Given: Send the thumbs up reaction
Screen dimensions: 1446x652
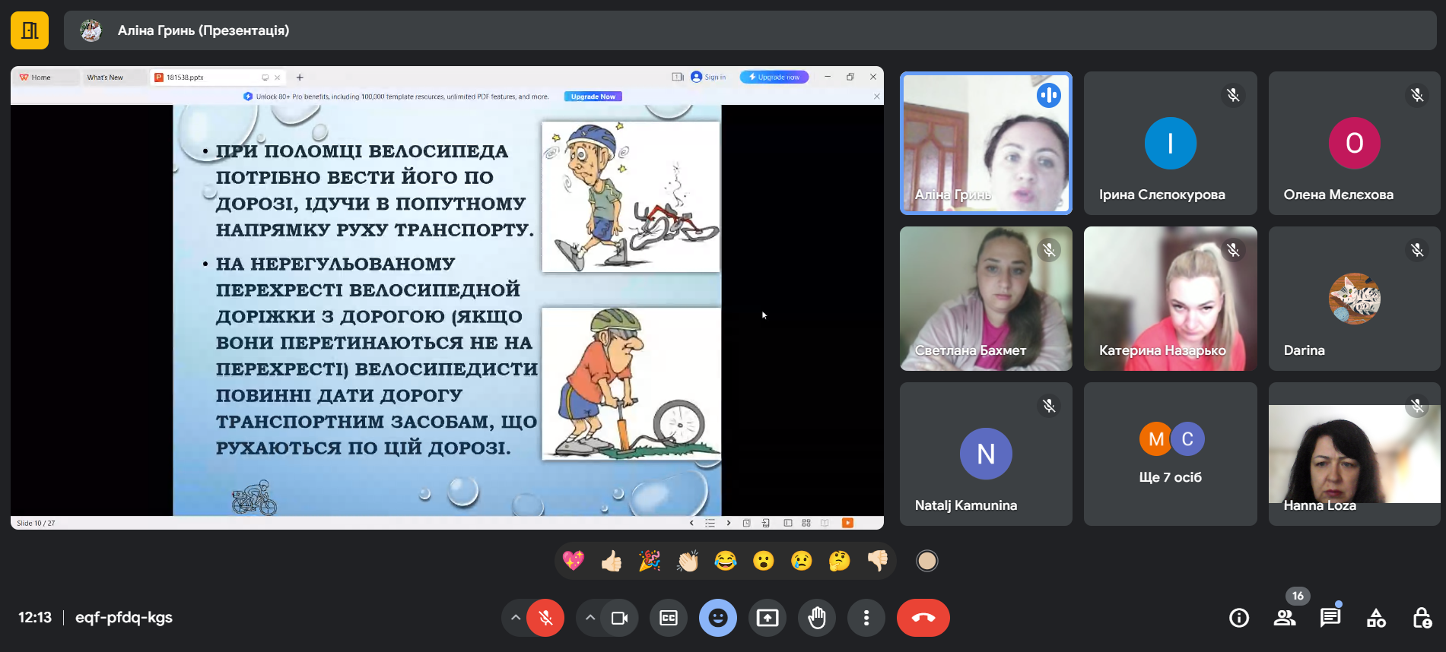Looking at the screenshot, I should coord(611,561).
